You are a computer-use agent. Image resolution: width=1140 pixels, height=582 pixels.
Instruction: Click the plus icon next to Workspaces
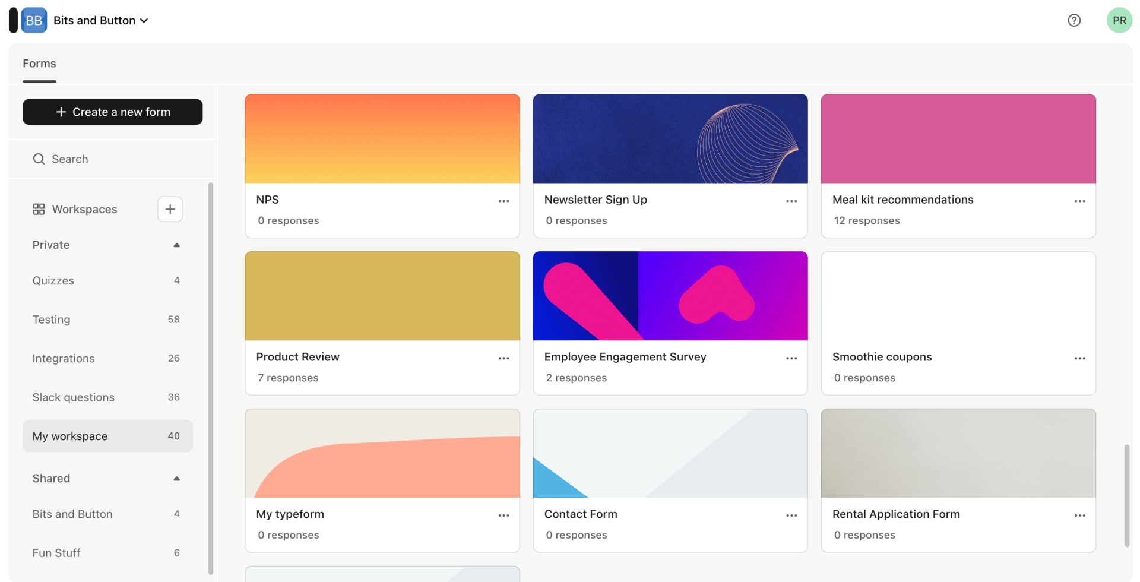tap(170, 208)
